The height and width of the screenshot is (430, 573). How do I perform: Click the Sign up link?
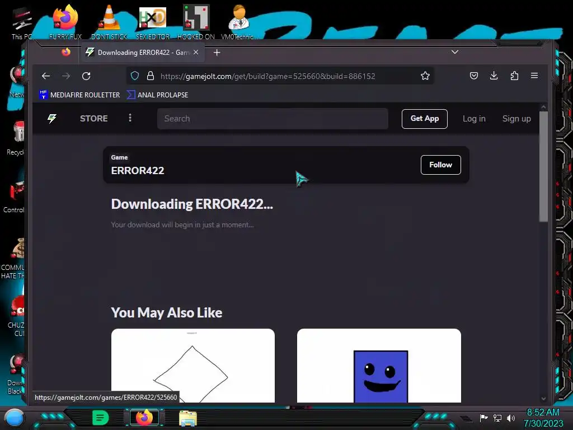516,119
